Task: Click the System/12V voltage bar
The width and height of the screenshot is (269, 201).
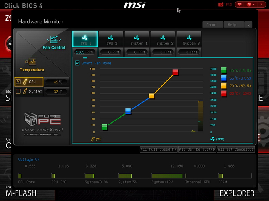Action: 167,175
